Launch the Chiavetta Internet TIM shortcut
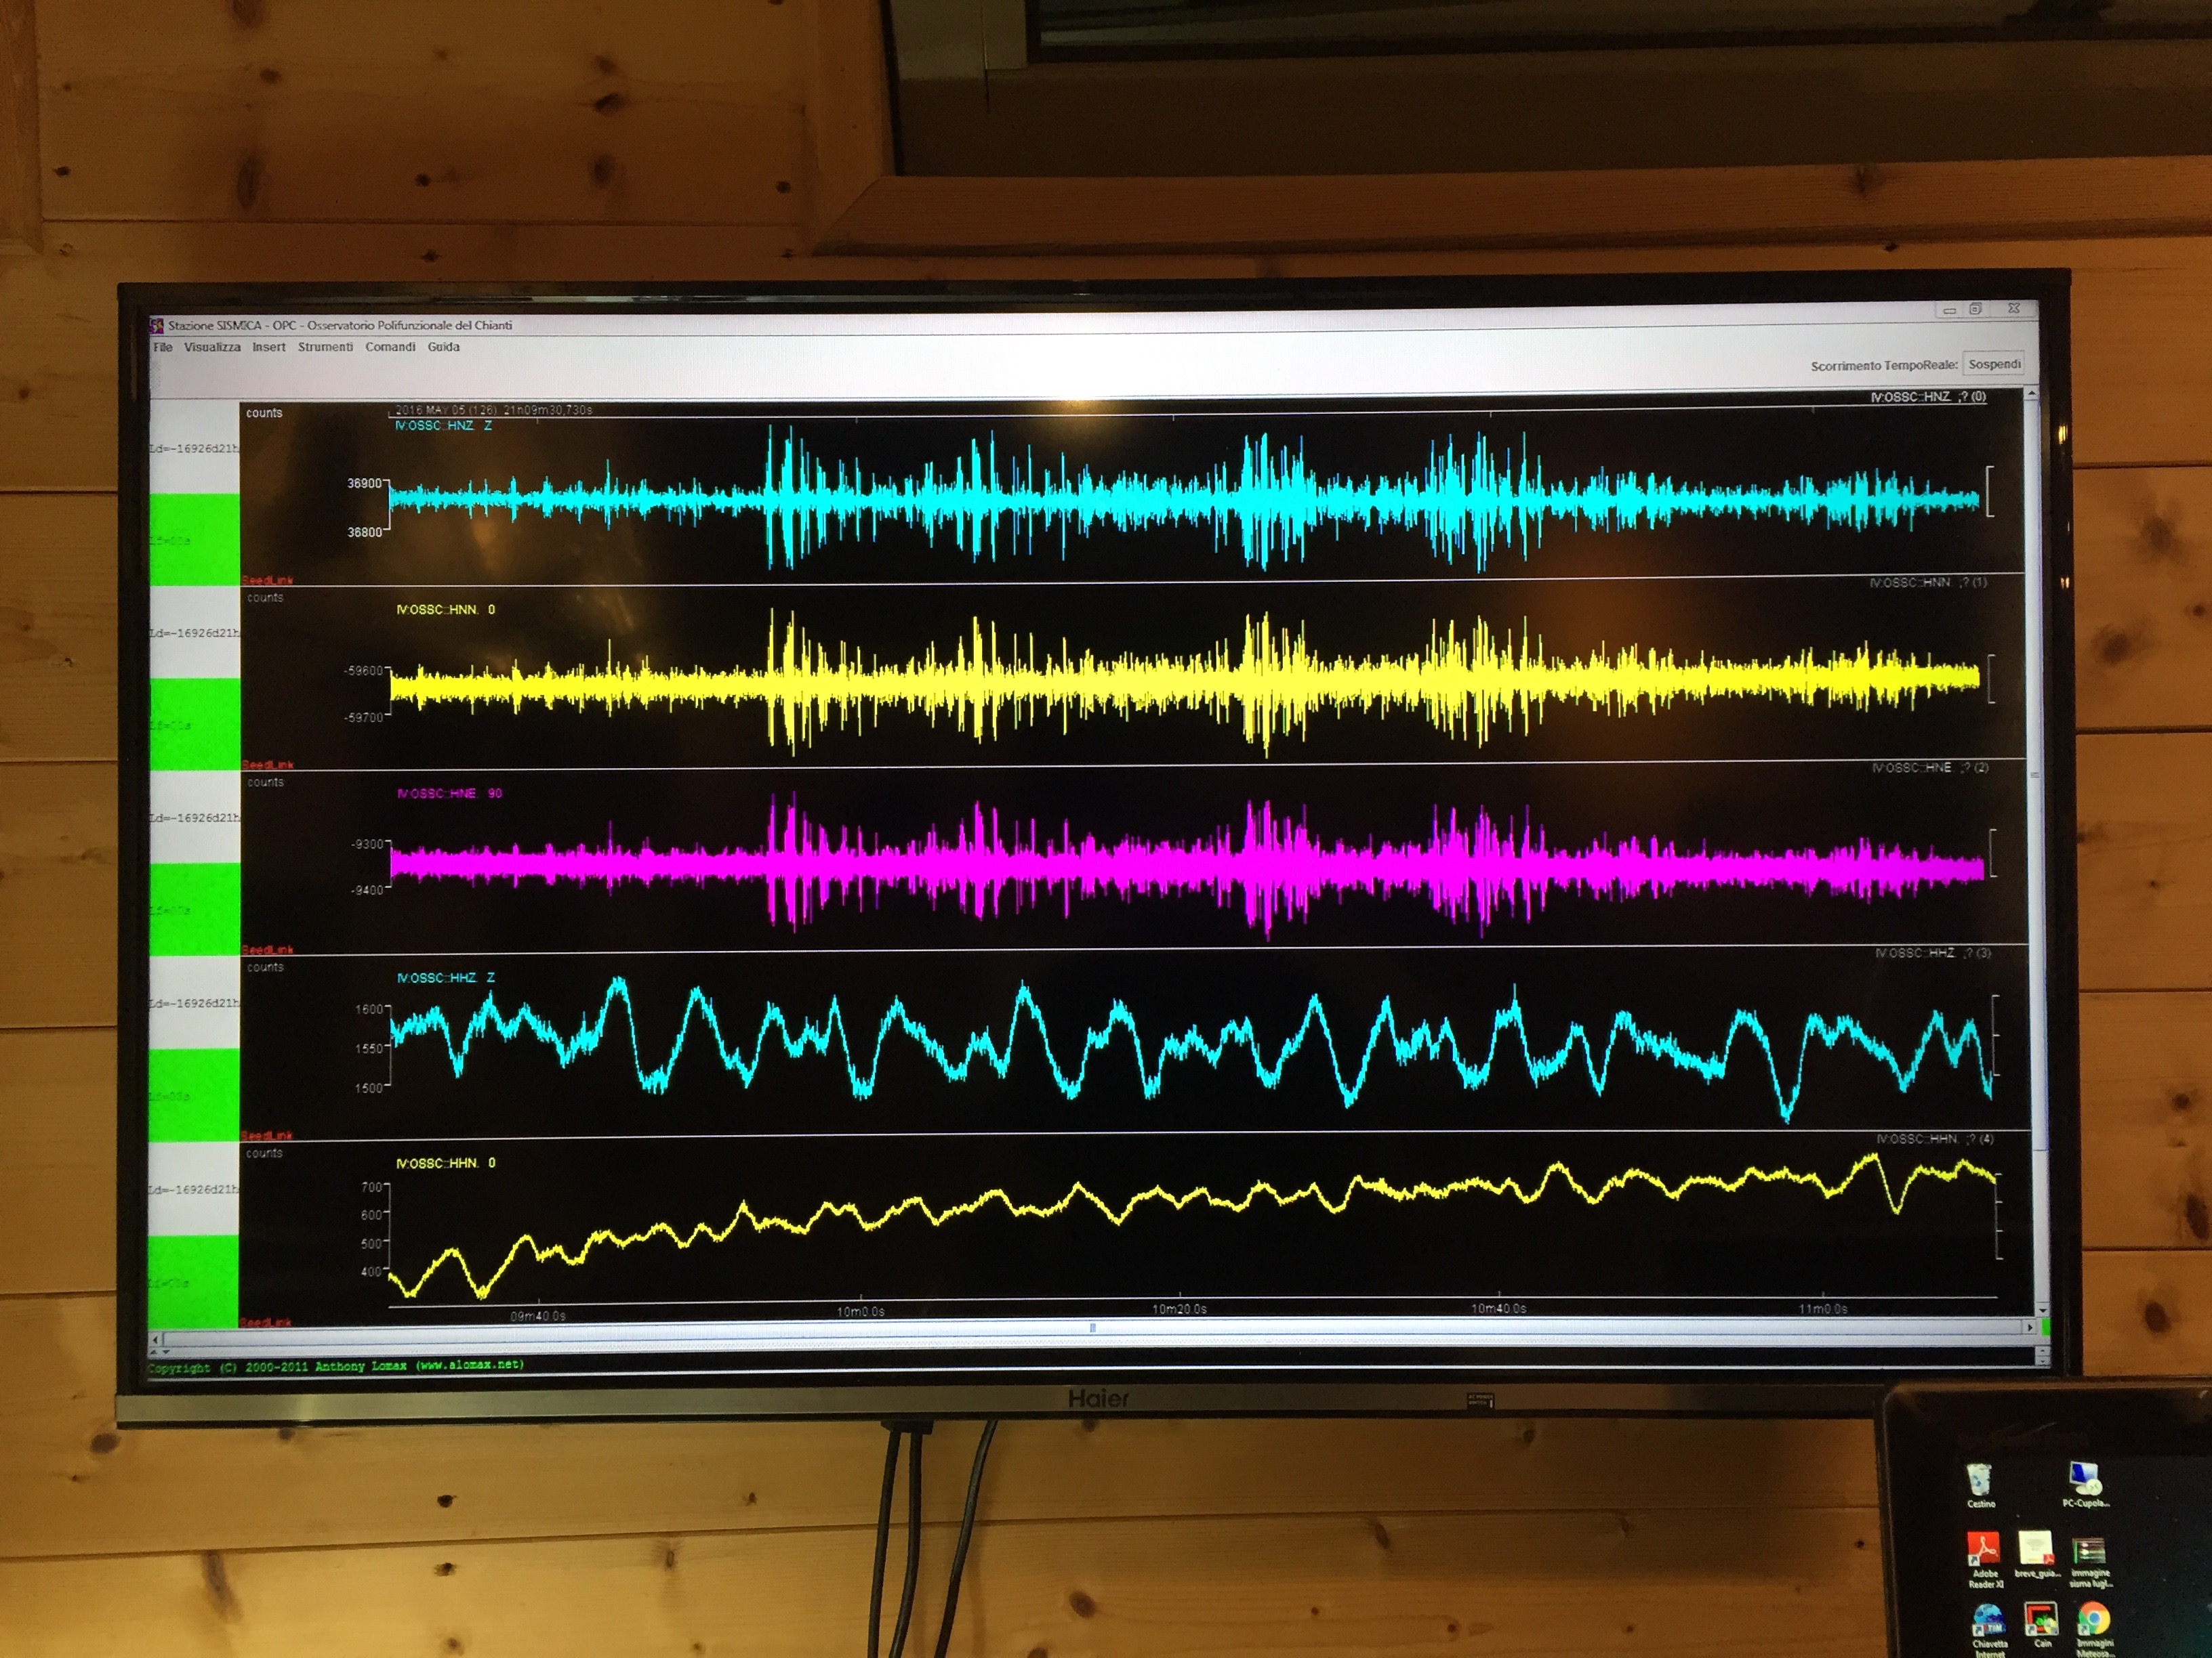Viewport: 2212px width, 1658px height. 1989,1631
